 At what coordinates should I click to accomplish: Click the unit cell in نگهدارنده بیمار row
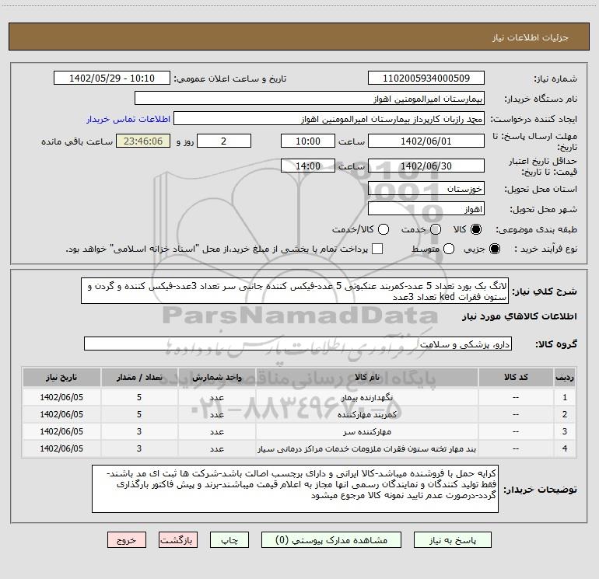pos(216,397)
